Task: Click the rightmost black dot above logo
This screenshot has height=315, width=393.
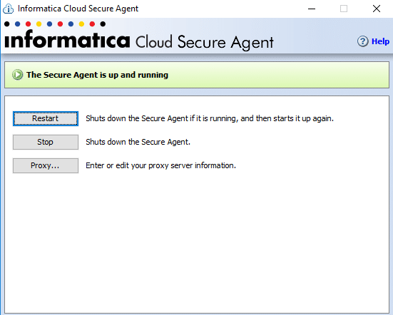Action: click(x=103, y=24)
